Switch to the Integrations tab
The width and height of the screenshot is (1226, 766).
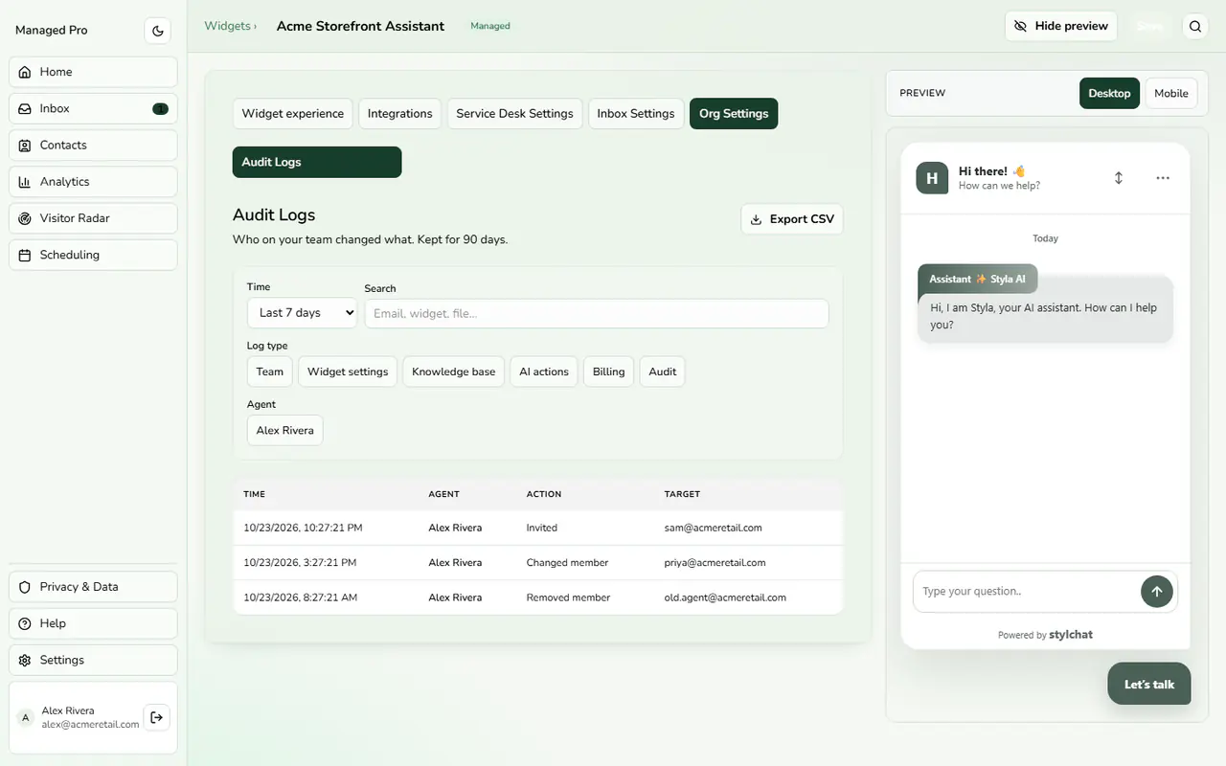coord(400,113)
